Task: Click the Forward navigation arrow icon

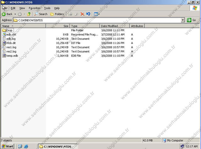Action: (19, 14)
